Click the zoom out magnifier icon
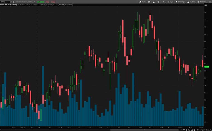This screenshot has height=131, width=212. pos(192,130)
